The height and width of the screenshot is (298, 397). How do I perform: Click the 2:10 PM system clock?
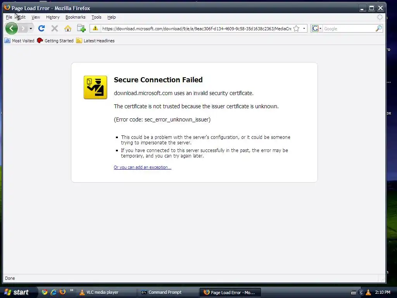[383, 292]
